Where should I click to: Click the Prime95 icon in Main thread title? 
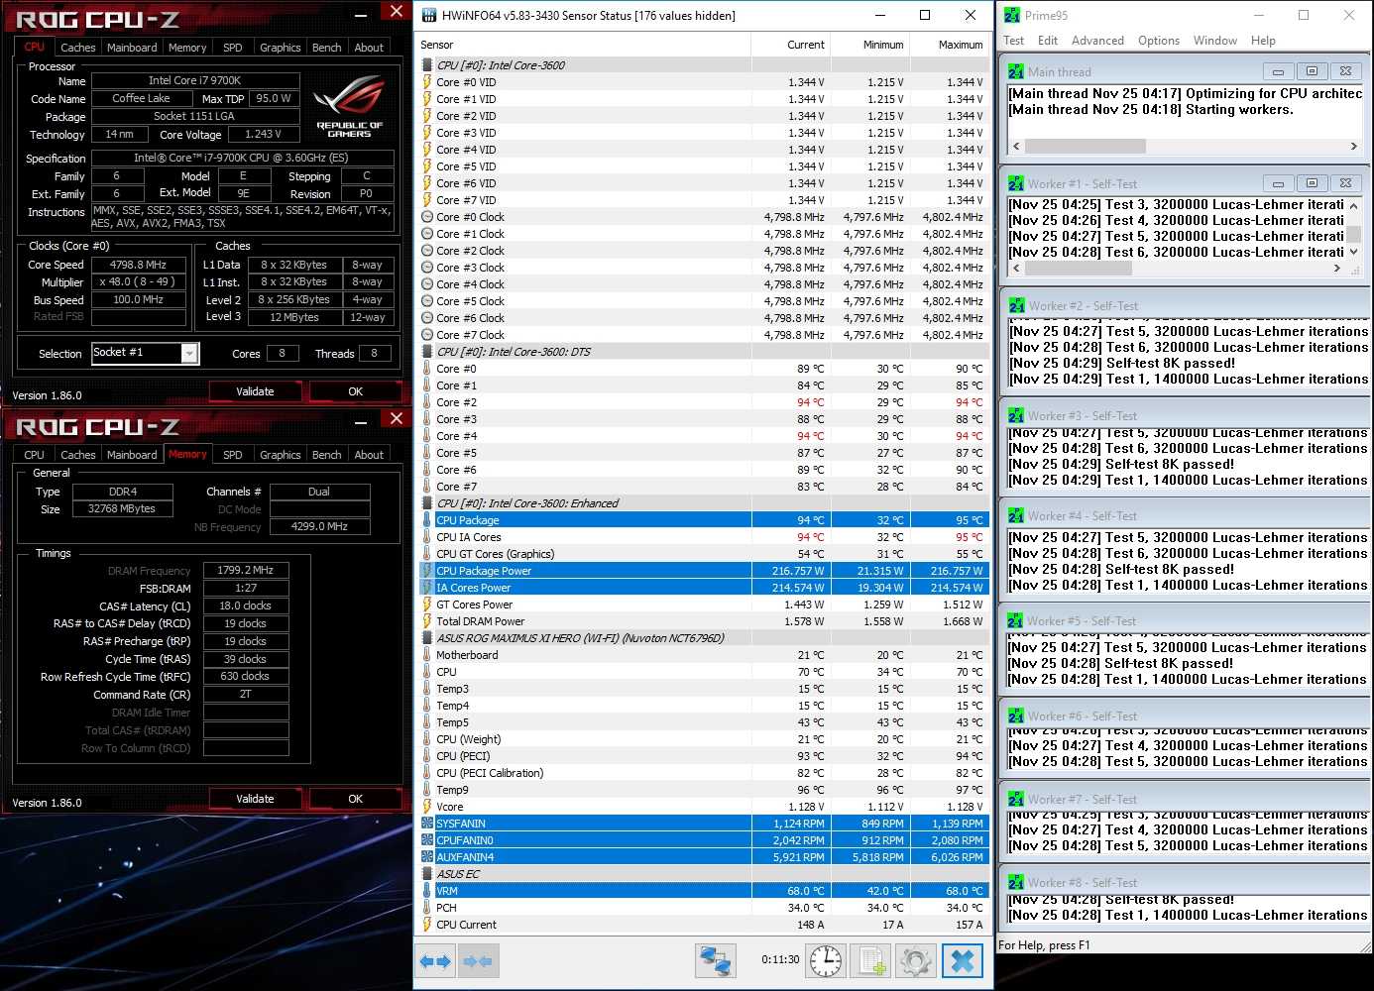click(1016, 72)
